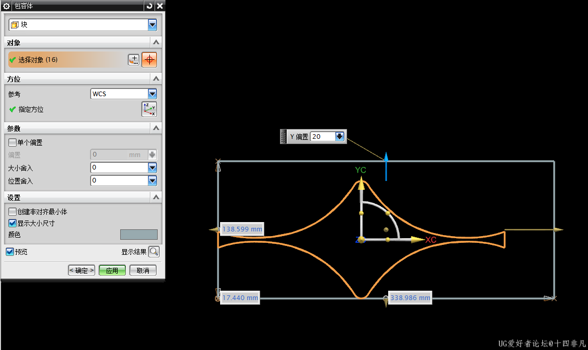Uncheck the 显示大小尺寸 checkbox

pos(12,223)
